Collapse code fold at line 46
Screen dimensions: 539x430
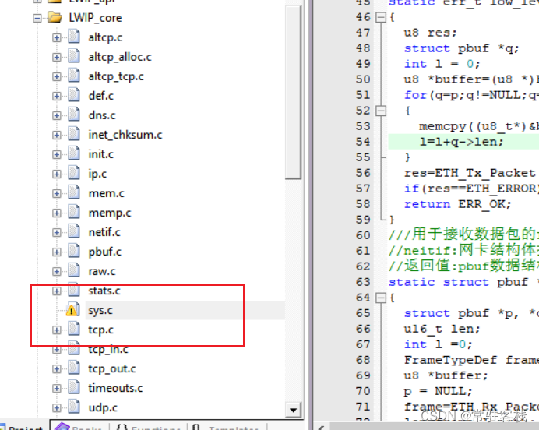381,17
